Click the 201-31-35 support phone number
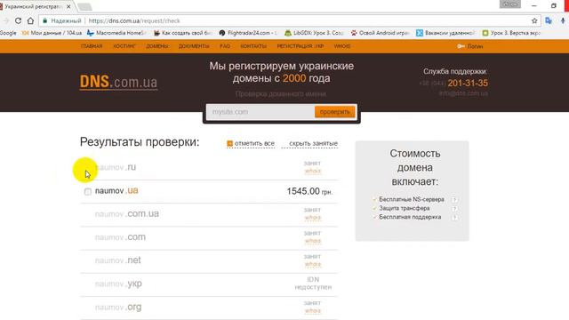Screen dimensions: 569x320 (x=468, y=83)
